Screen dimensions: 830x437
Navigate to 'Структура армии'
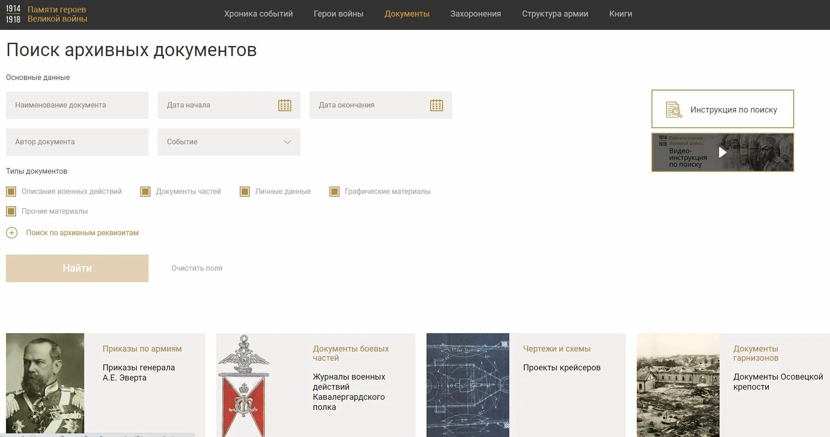pyautogui.click(x=555, y=14)
